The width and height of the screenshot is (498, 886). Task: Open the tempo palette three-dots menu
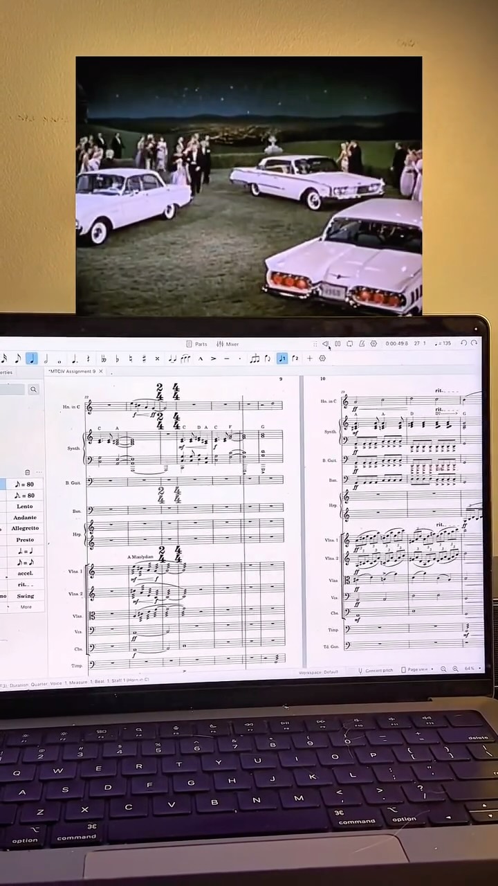click(39, 472)
